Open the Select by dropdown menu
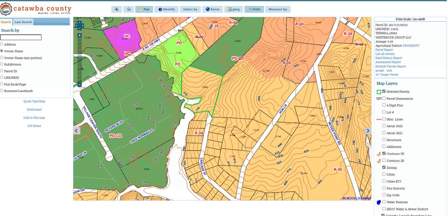 190,9
